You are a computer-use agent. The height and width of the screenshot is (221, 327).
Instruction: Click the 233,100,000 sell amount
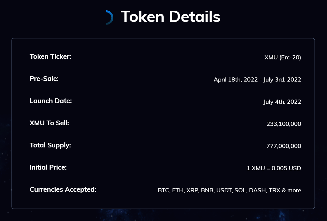[284, 124]
